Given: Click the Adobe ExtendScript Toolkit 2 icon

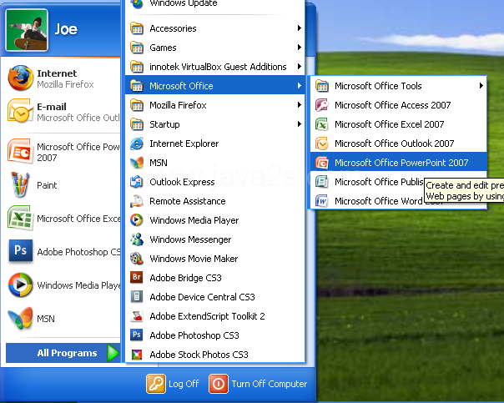Looking at the screenshot, I should coord(137,316).
